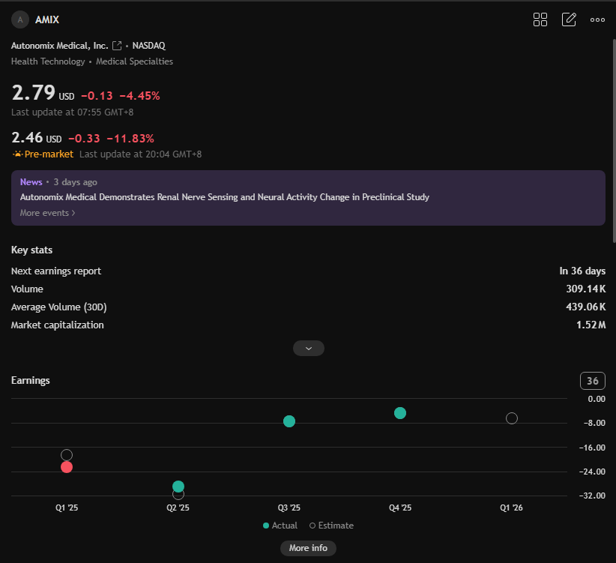The image size is (616, 563).
Task: Open the three-dots more options menu
Action: click(x=597, y=19)
